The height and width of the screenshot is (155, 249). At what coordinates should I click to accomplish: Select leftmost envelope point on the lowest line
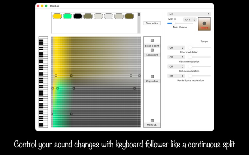[52, 114]
